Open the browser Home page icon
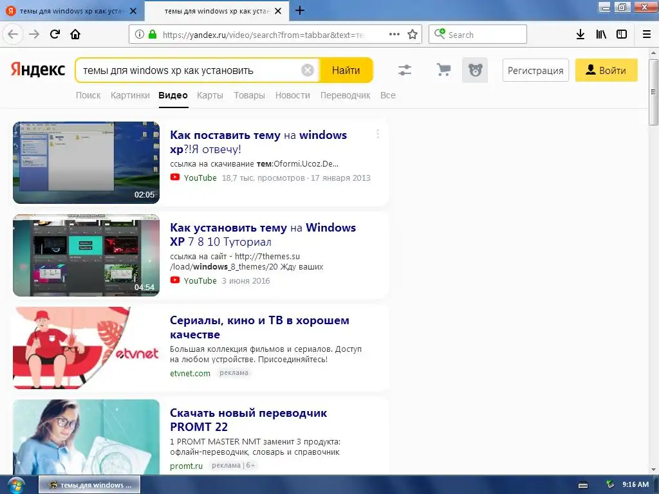This screenshot has height=494, width=659. click(x=75, y=34)
